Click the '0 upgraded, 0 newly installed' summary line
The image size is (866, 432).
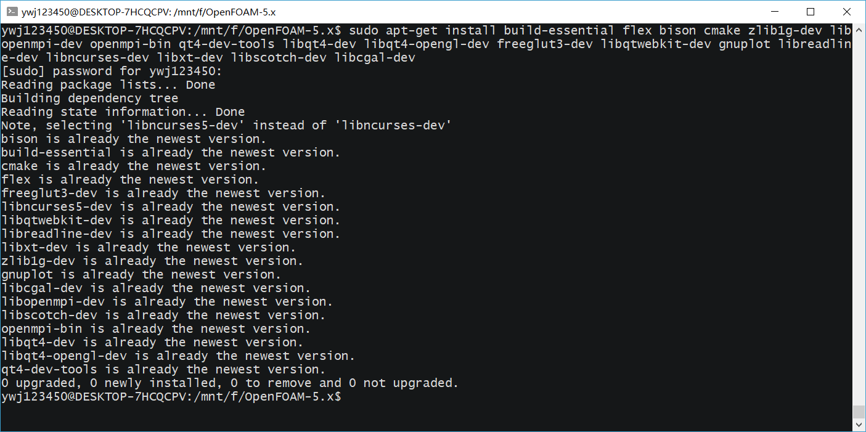[229, 383]
